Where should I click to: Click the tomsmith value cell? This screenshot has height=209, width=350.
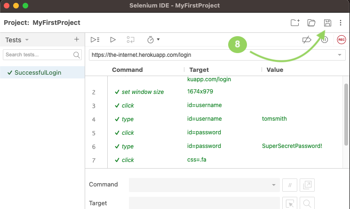274,119
